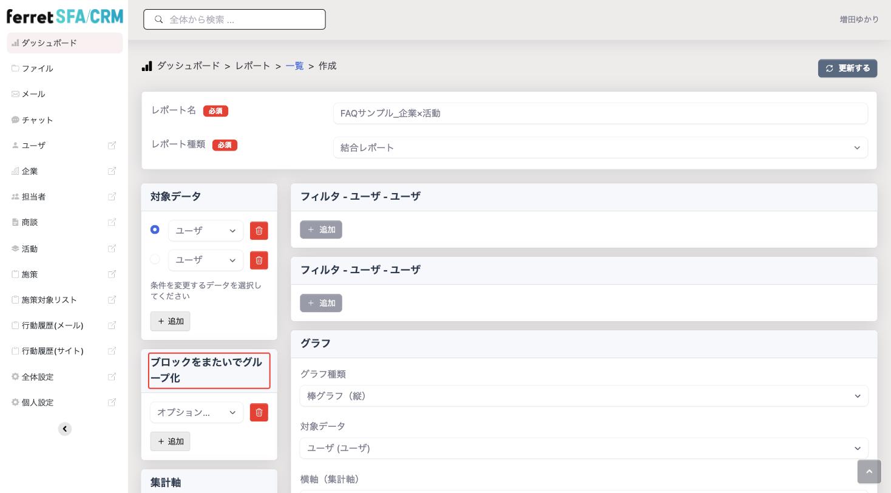Click the ダッシュボード breadcrumb text
Viewport: 891px width, 493px height.
tap(188, 66)
